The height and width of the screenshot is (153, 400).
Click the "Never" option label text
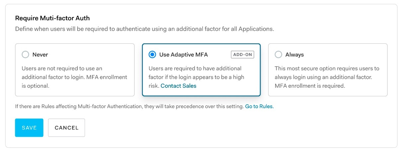[40, 55]
